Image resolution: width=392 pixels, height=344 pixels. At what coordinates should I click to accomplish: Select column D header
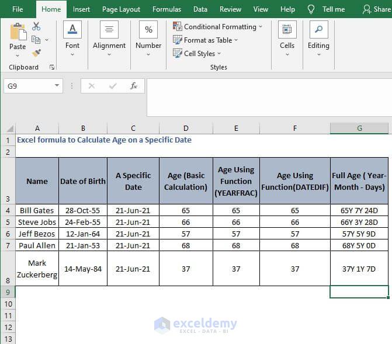[186, 128]
